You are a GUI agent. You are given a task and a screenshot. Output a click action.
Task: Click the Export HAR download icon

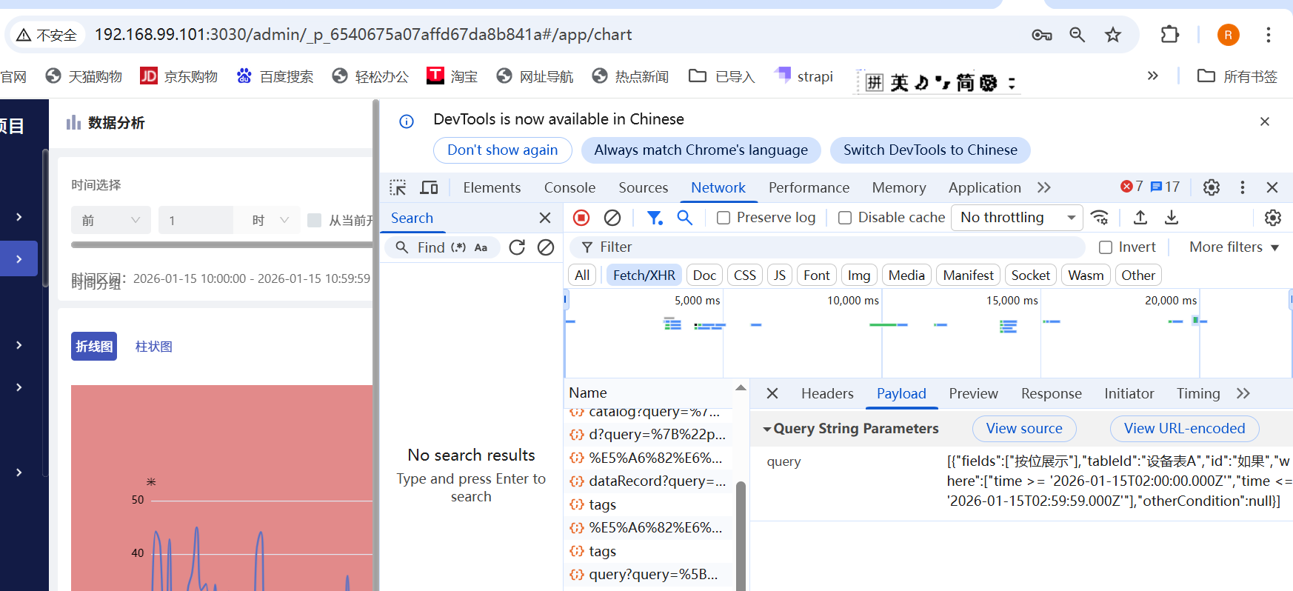(x=1172, y=218)
